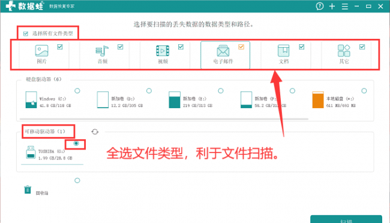Click the email envelope icon (电子邮件)

223,51
